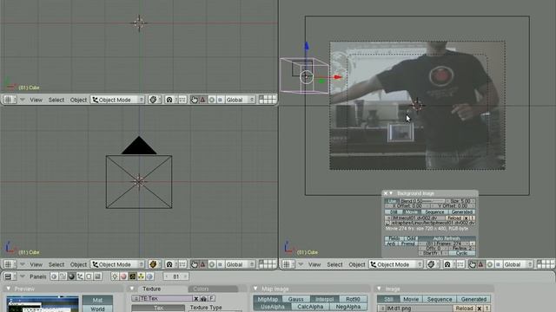Toggle MipMap option in Map Image panel
The height and width of the screenshot is (312, 556).
pyautogui.click(x=268, y=299)
